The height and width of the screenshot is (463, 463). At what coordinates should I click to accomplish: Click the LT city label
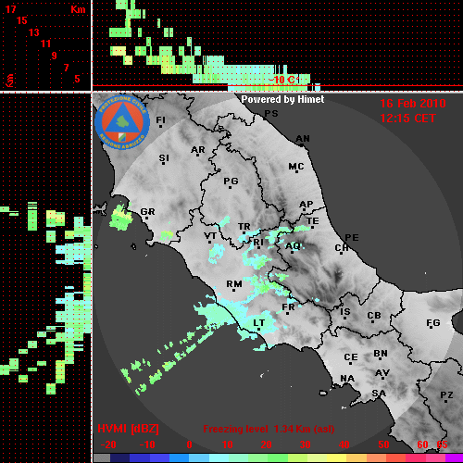pos(258,323)
